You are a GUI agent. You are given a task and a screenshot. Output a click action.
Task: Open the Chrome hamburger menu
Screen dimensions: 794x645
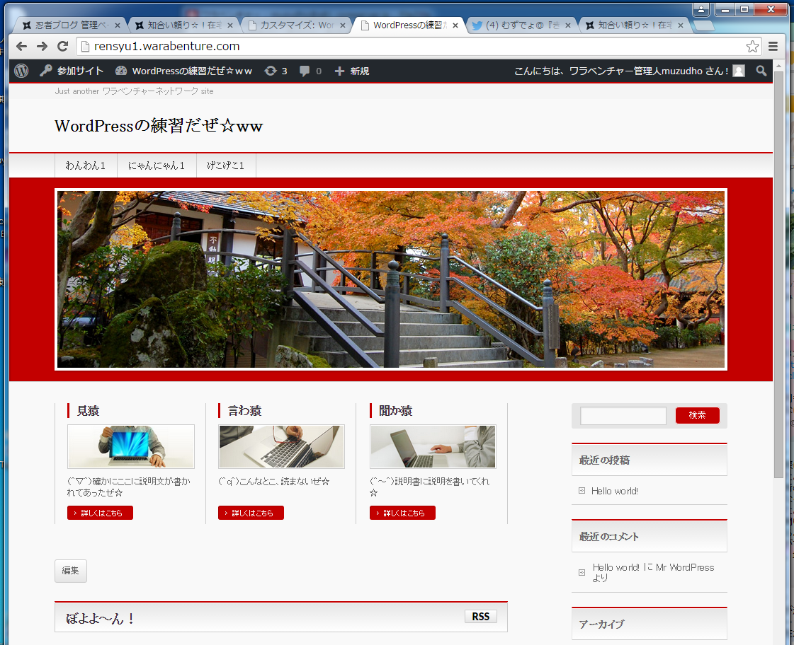[773, 47]
